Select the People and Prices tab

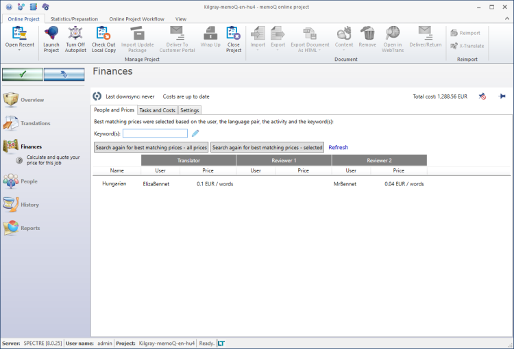[114, 110]
